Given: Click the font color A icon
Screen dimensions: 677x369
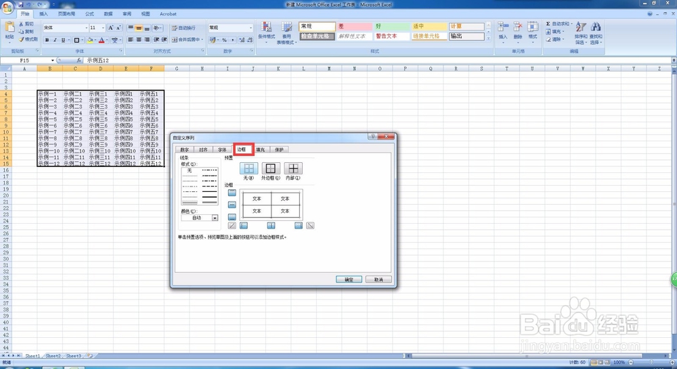Looking at the screenshot, I should click(102, 40).
